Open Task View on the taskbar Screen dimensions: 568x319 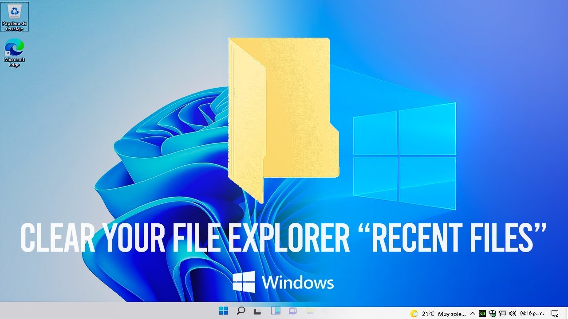click(x=258, y=311)
